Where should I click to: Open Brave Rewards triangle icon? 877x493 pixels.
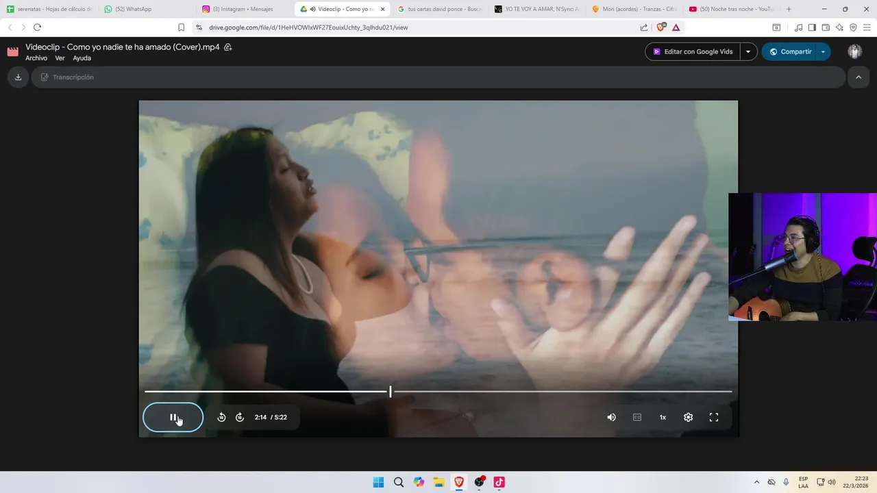676,27
